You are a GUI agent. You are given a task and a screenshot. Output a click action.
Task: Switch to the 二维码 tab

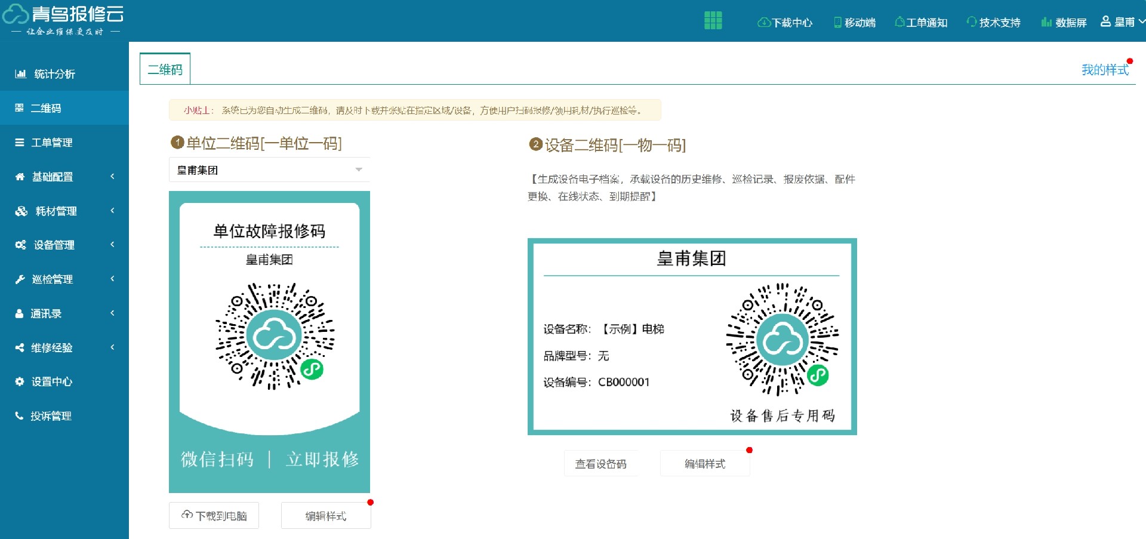(165, 69)
